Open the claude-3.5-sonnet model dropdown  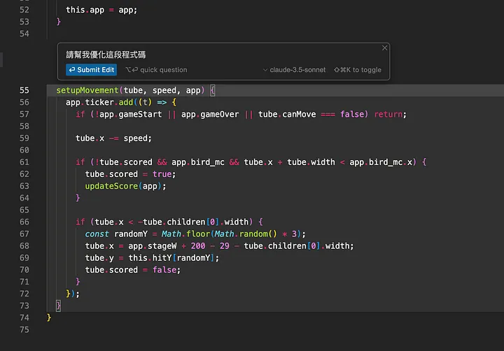(294, 70)
